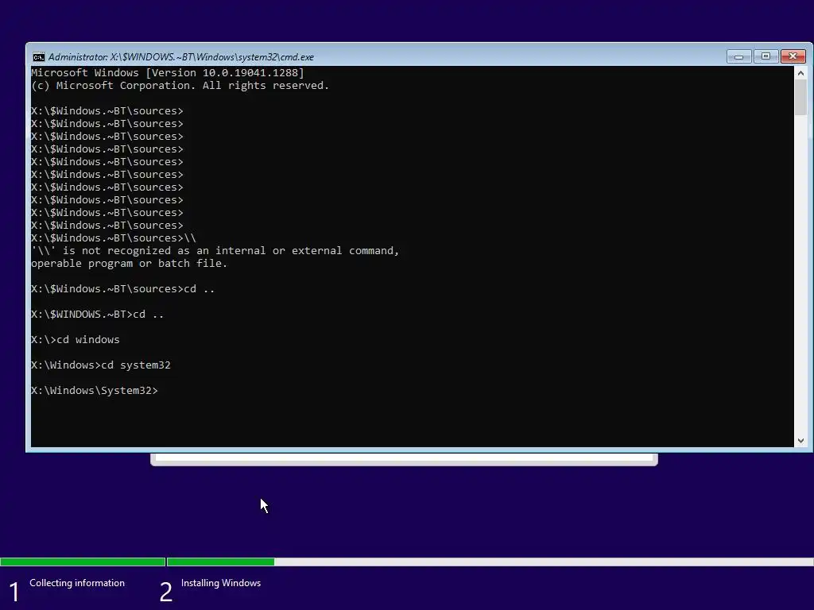Click the 'X:\Windows>cd system32' command line

pyautogui.click(x=101, y=365)
